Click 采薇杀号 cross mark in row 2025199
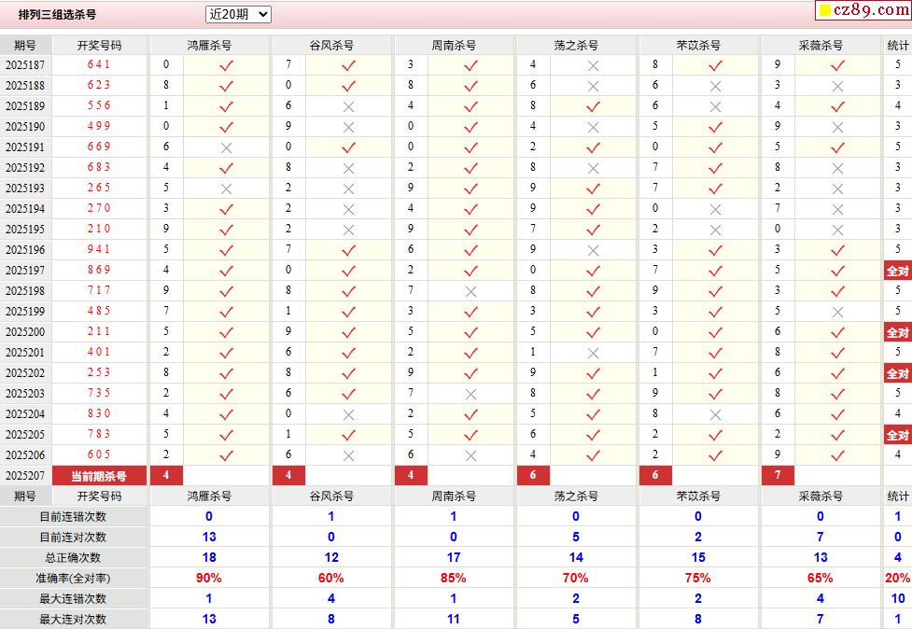Image resolution: width=912 pixels, height=629 pixels. (x=837, y=313)
